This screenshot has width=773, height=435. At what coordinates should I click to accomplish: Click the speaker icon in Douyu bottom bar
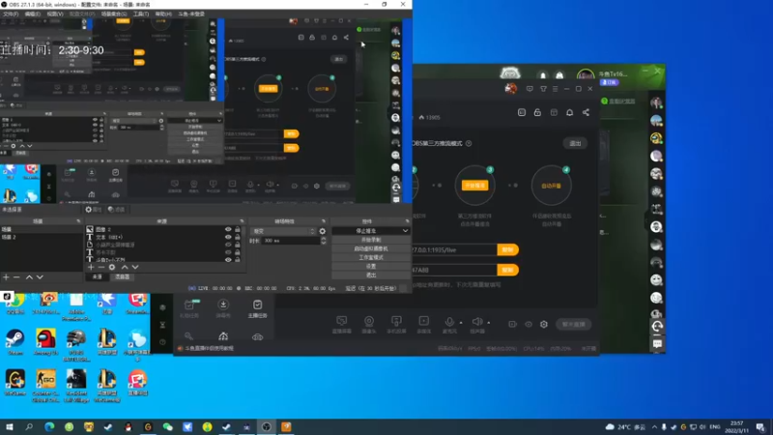pyautogui.click(x=476, y=322)
